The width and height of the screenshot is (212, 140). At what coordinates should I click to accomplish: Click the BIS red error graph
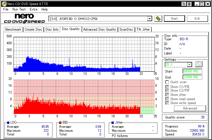pos(84,97)
